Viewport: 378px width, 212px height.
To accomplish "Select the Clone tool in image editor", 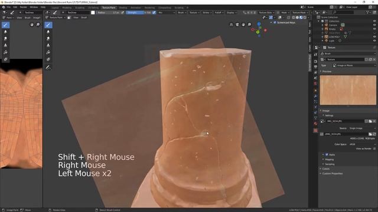I will pyautogui.click(x=5, y=45).
